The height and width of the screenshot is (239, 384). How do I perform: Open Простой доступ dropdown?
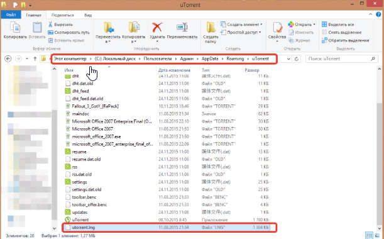[x=241, y=32]
